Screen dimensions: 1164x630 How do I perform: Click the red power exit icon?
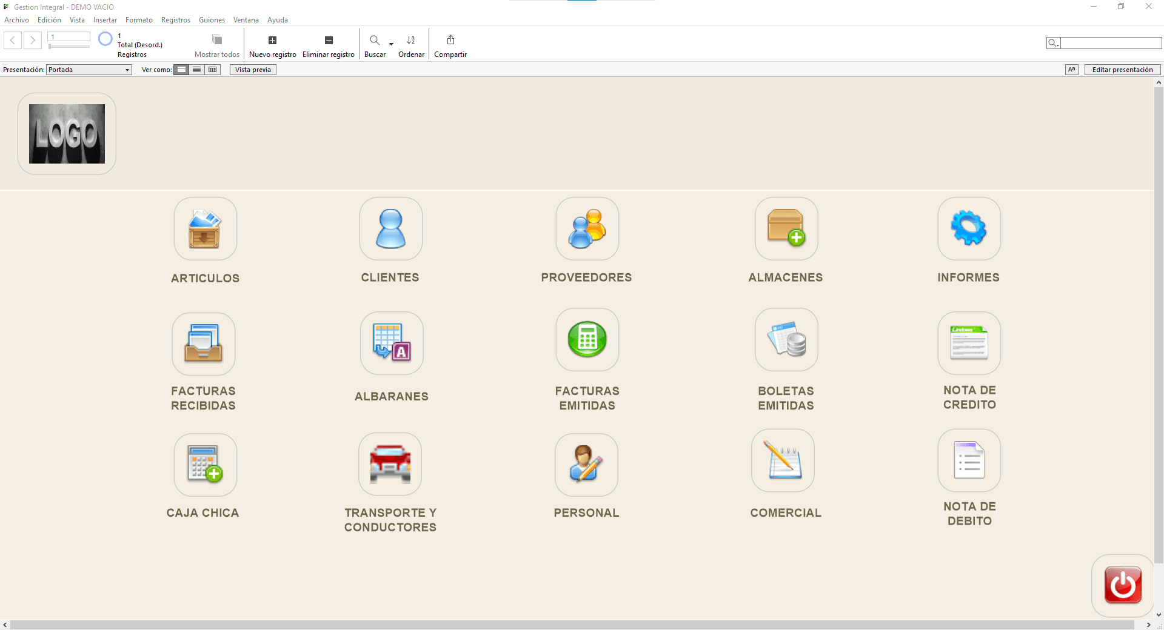click(x=1122, y=585)
